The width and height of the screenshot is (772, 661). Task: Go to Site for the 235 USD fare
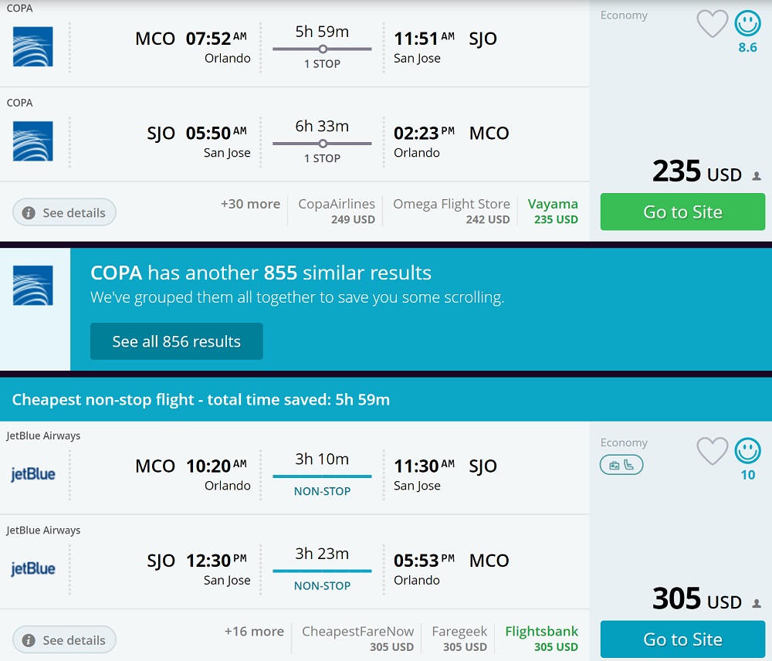click(682, 212)
